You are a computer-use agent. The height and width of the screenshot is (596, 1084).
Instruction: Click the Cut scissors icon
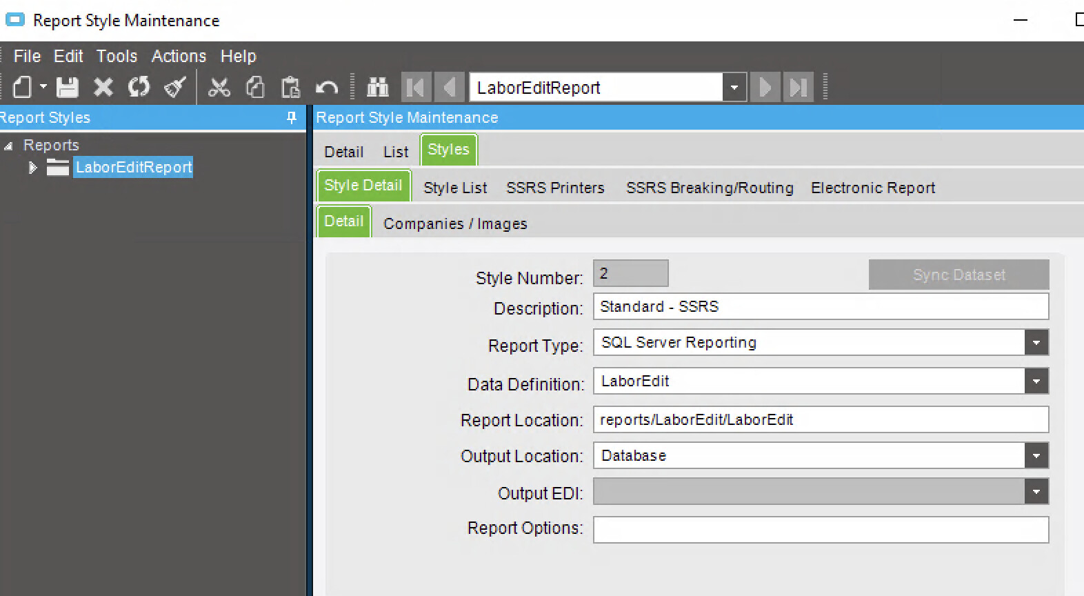(219, 88)
